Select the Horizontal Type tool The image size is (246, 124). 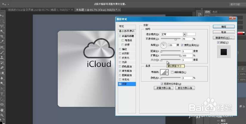click(x=2, y=94)
